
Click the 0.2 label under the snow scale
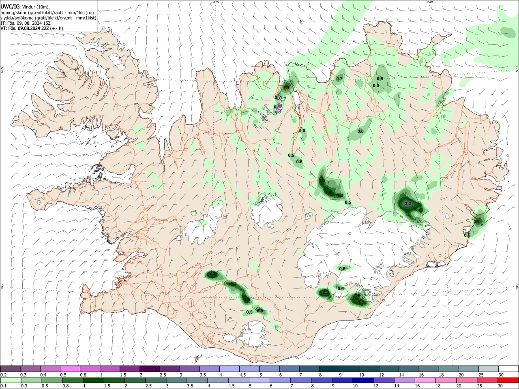click(3, 375)
